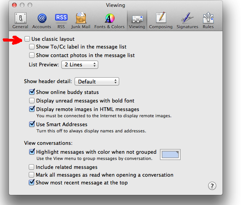
Task: Open the Accounts preferences pane
Action: 42,21
